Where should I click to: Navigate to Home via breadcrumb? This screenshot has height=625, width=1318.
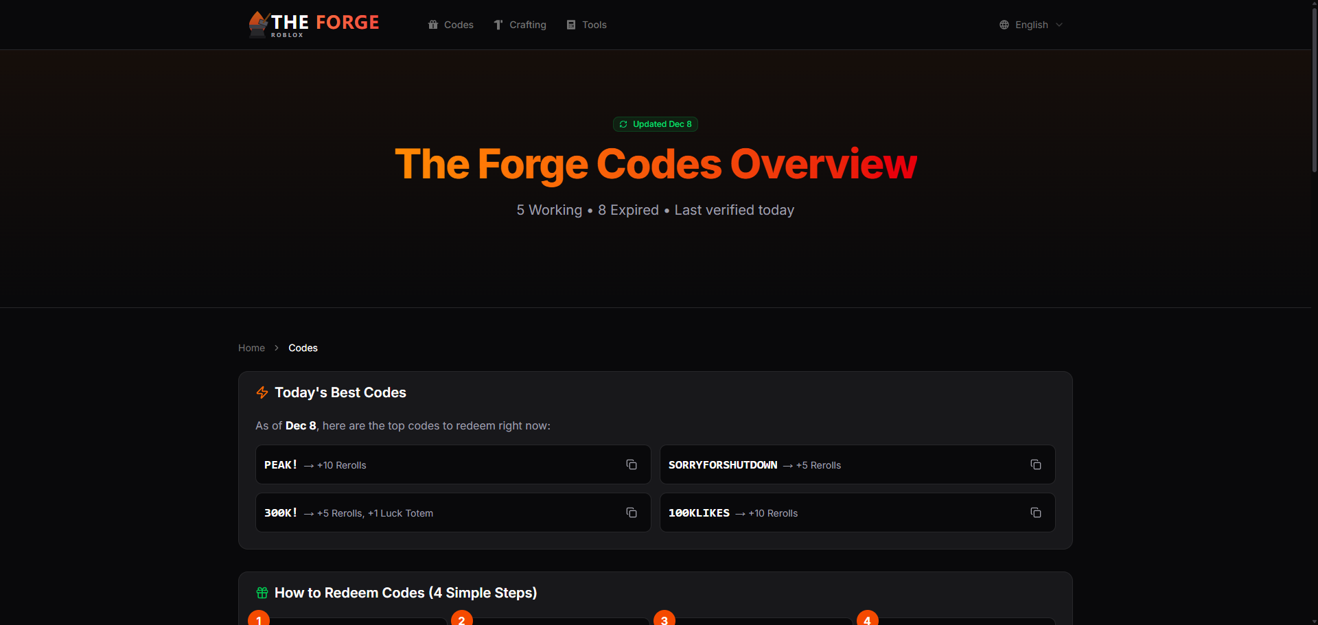point(251,348)
